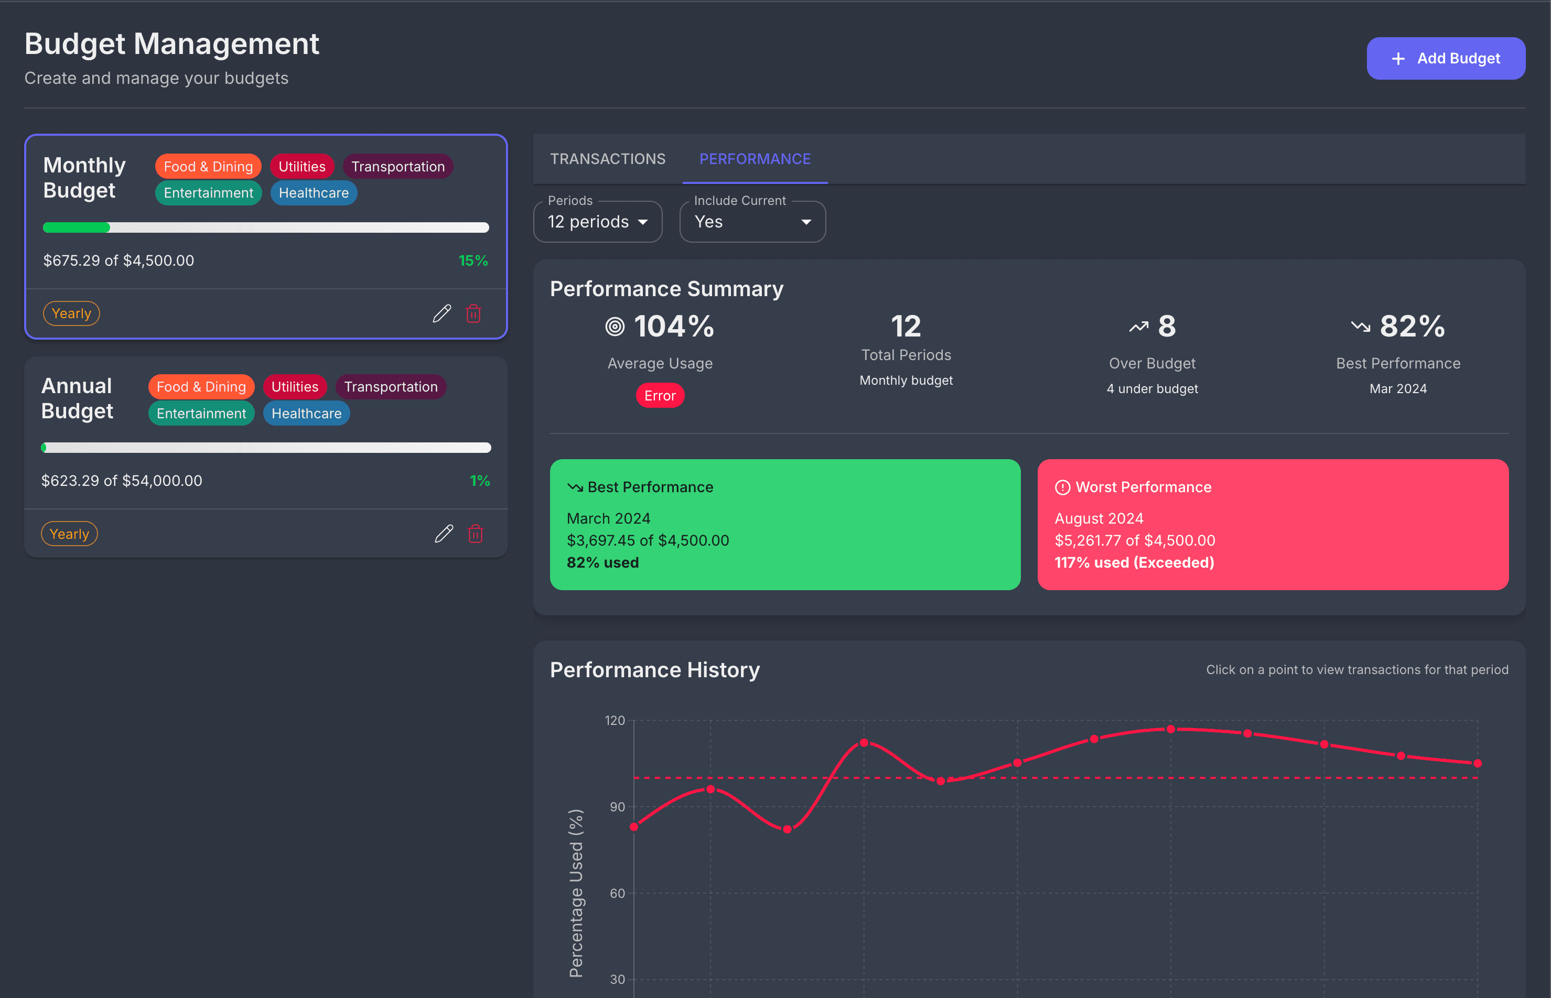The height and width of the screenshot is (998, 1551).
Task: Select the Performance tab
Action: [x=755, y=159]
